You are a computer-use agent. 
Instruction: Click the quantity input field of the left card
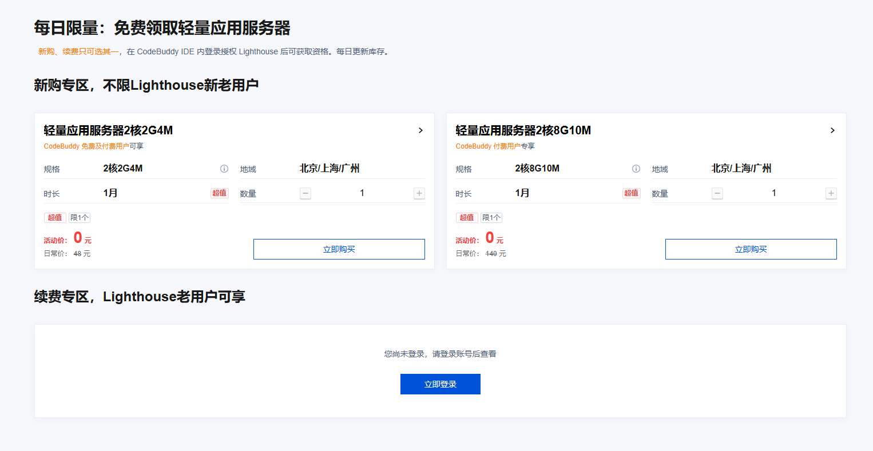tap(362, 193)
